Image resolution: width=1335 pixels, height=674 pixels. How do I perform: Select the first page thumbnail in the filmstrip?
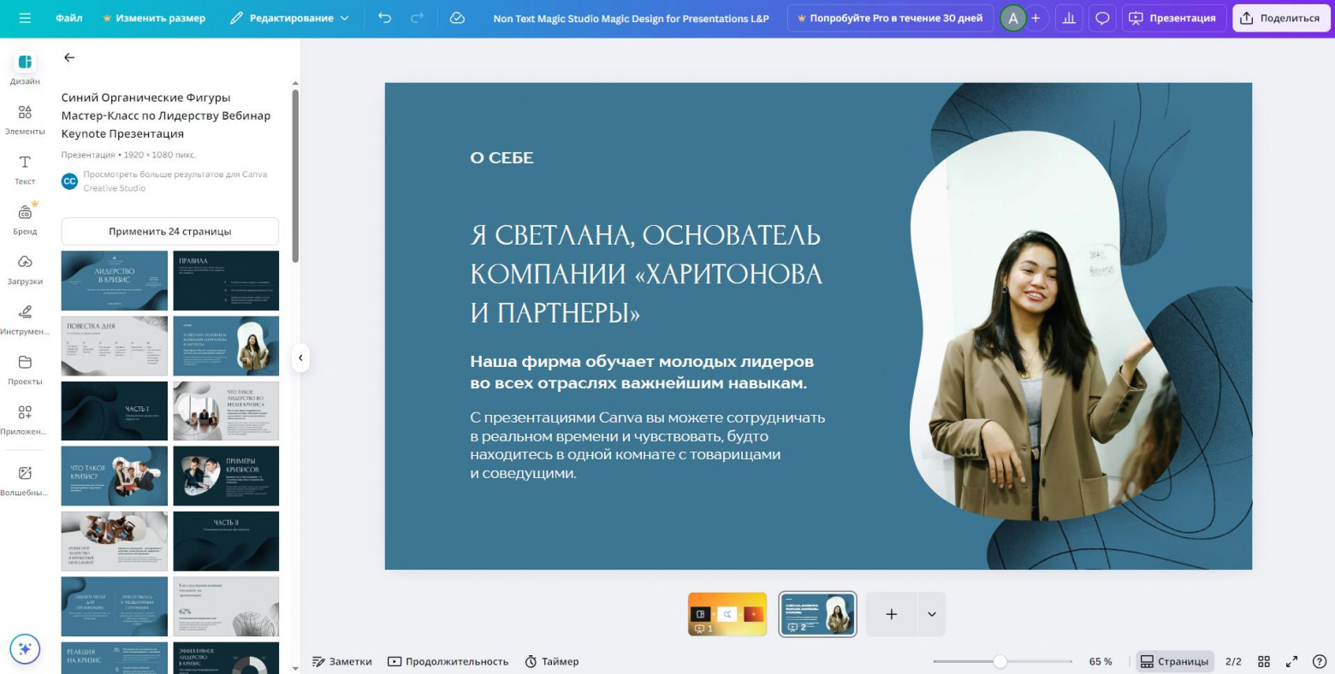(727, 613)
